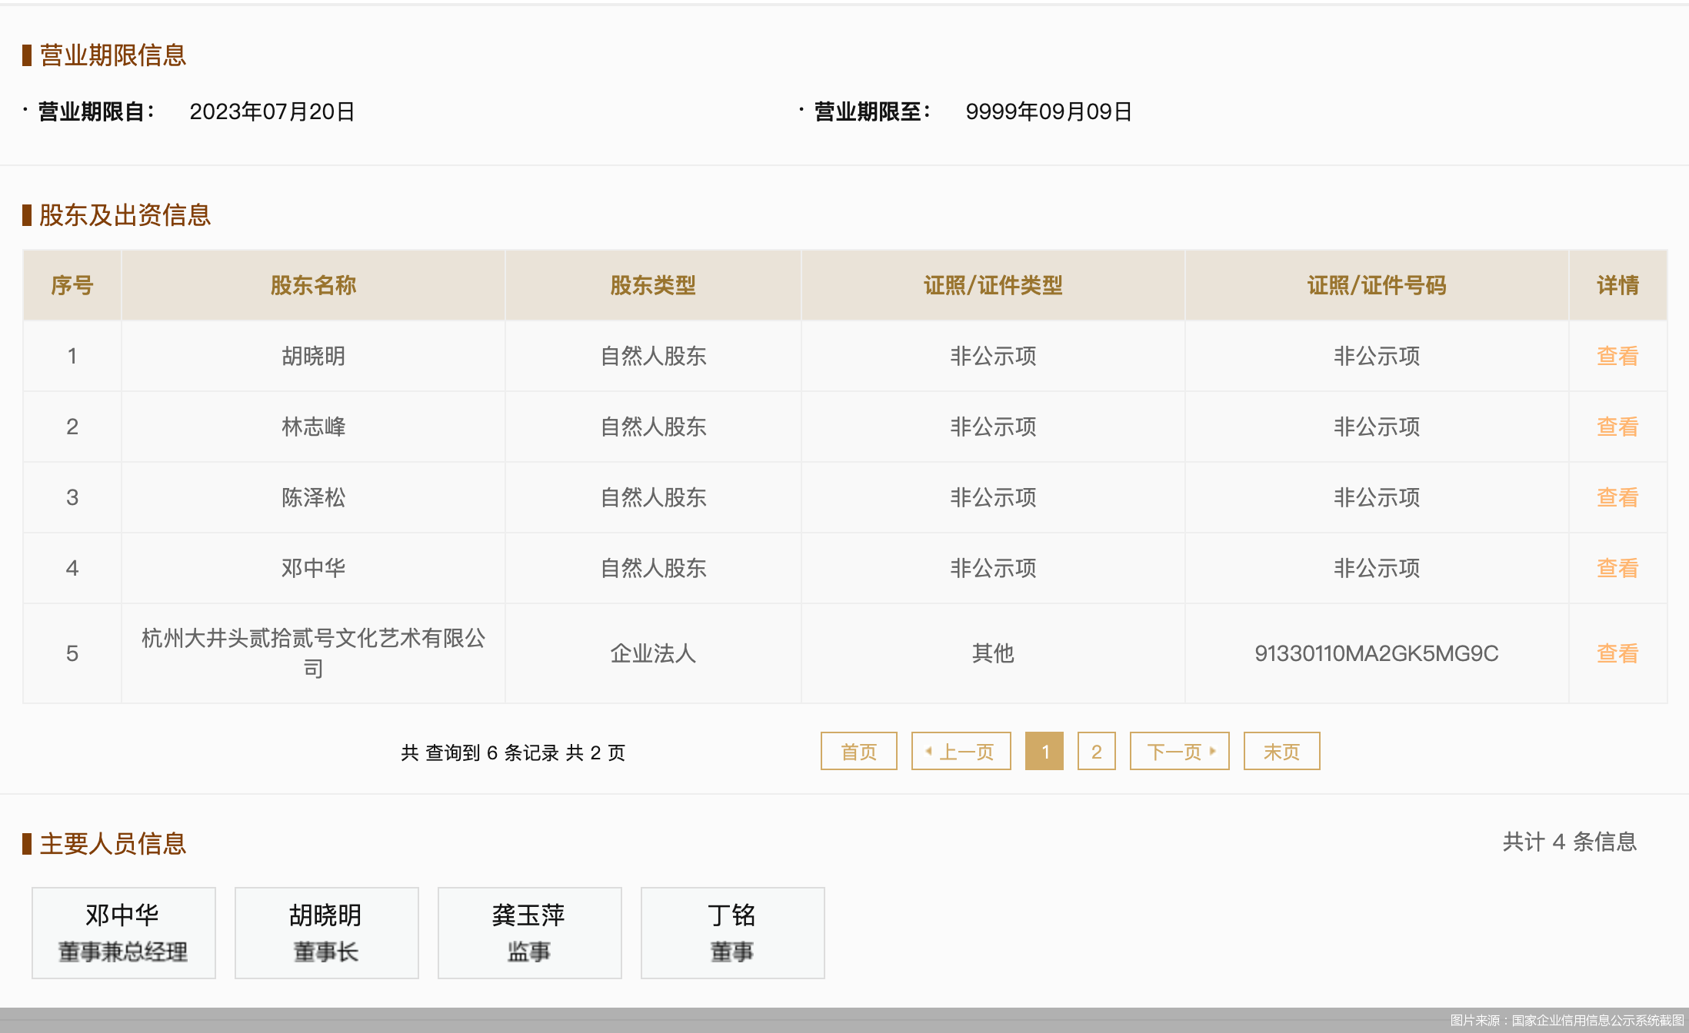Click the 其他 certificate type cell
Image resolution: width=1689 pixels, height=1033 pixels.
pos(993,653)
